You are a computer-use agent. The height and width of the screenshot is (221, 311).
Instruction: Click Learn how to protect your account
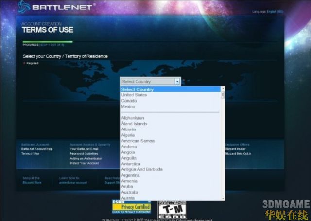[73, 180]
